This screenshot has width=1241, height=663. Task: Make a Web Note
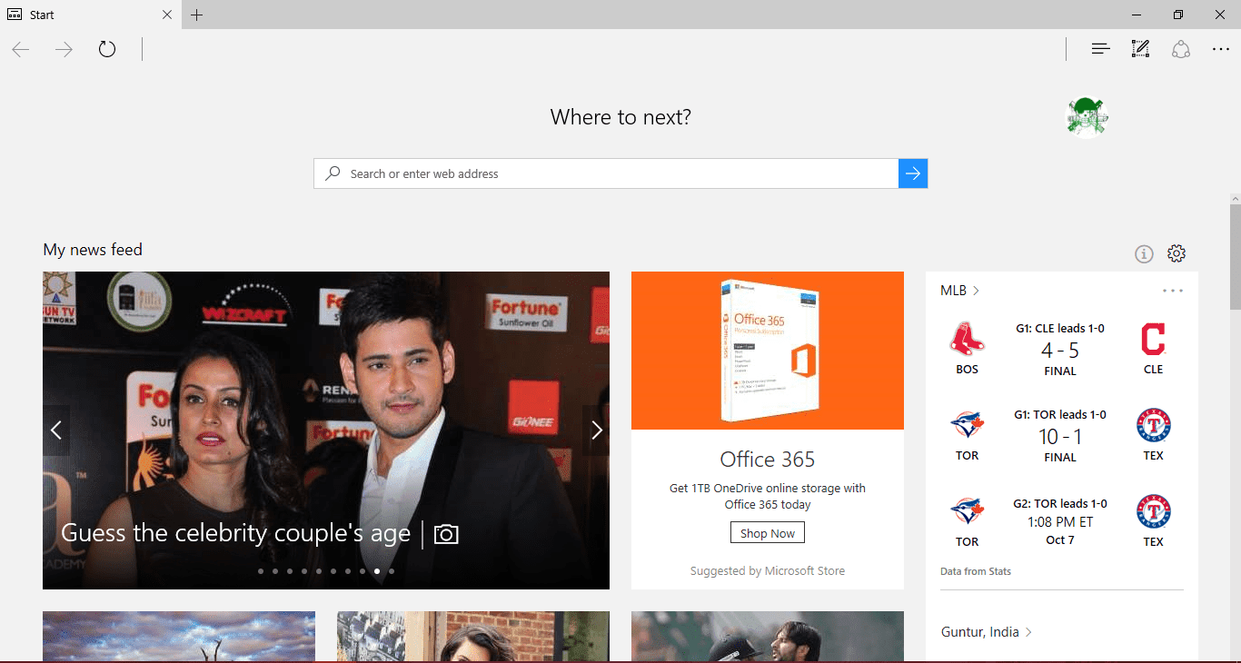click(1140, 49)
